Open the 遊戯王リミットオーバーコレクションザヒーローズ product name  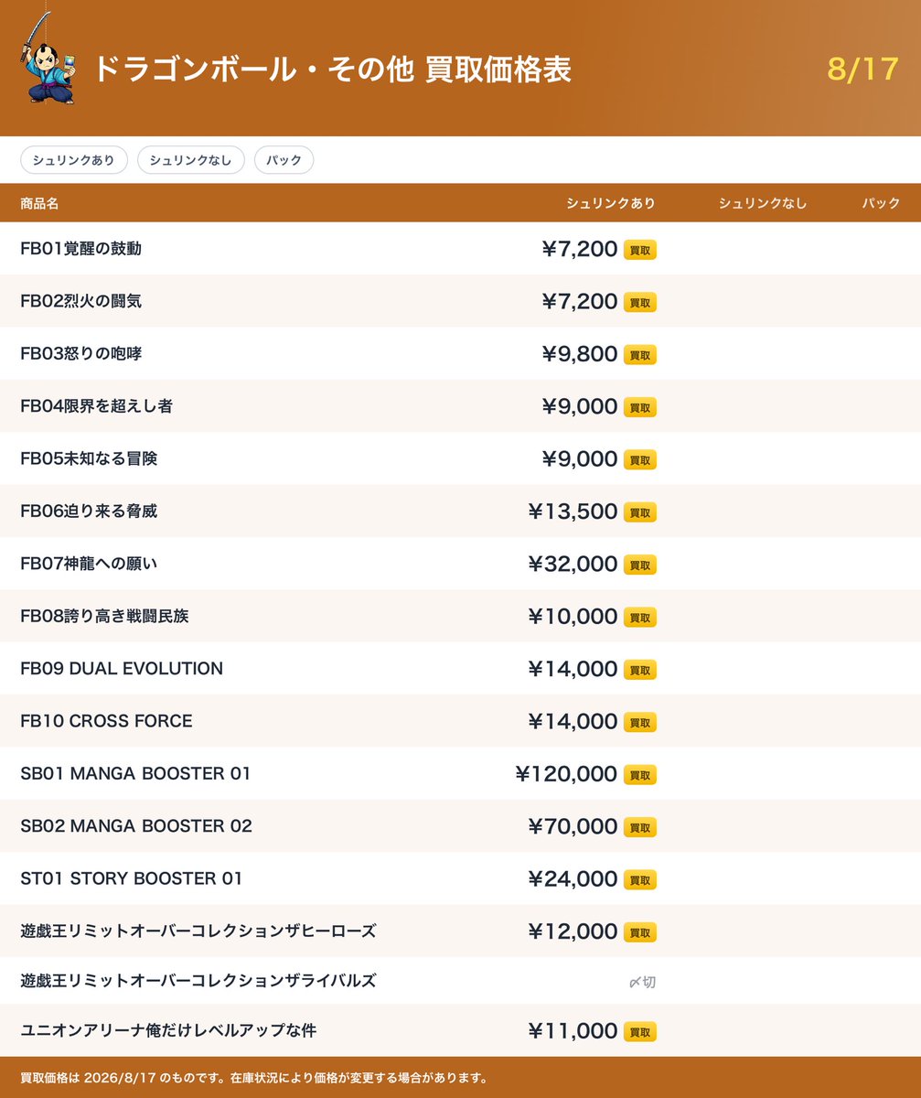pyautogui.click(x=198, y=931)
